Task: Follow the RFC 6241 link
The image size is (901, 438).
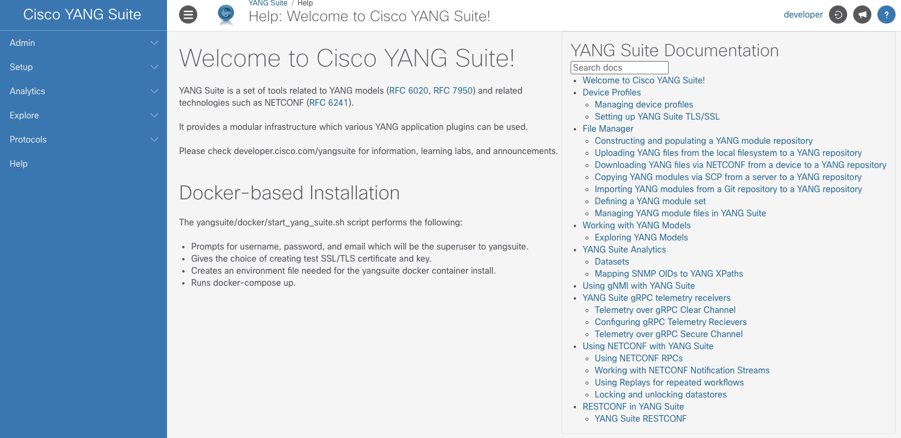Action: (329, 103)
